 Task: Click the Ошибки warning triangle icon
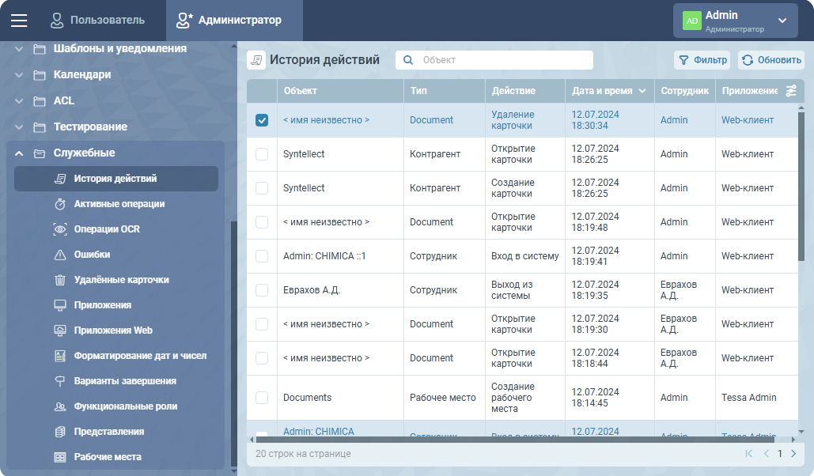(60, 255)
